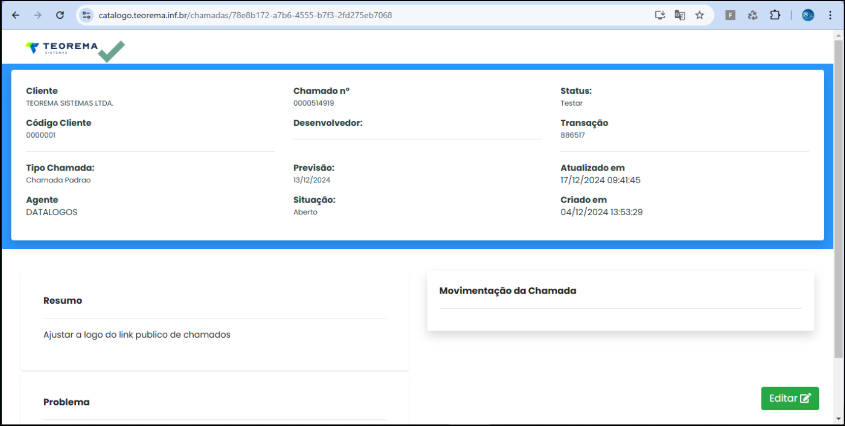Bookmark this page with star icon
This screenshot has width=845, height=426.
(x=700, y=15)
